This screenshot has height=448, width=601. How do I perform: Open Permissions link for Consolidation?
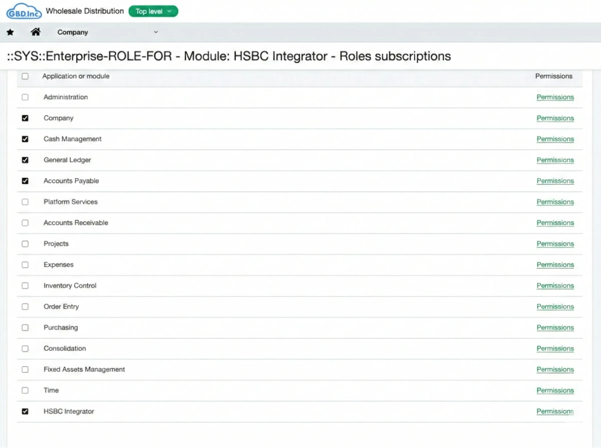click(555, 348)
